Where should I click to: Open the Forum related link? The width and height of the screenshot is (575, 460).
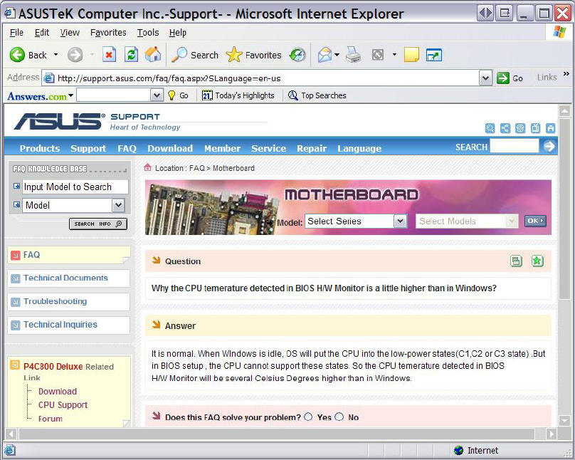51,419
